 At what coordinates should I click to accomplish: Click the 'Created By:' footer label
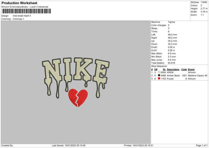click(7, 146)
